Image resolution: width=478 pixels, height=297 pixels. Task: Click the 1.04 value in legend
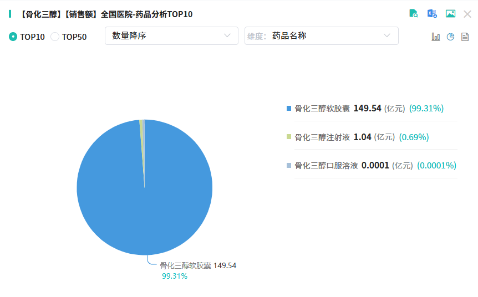tap(363, 137)
